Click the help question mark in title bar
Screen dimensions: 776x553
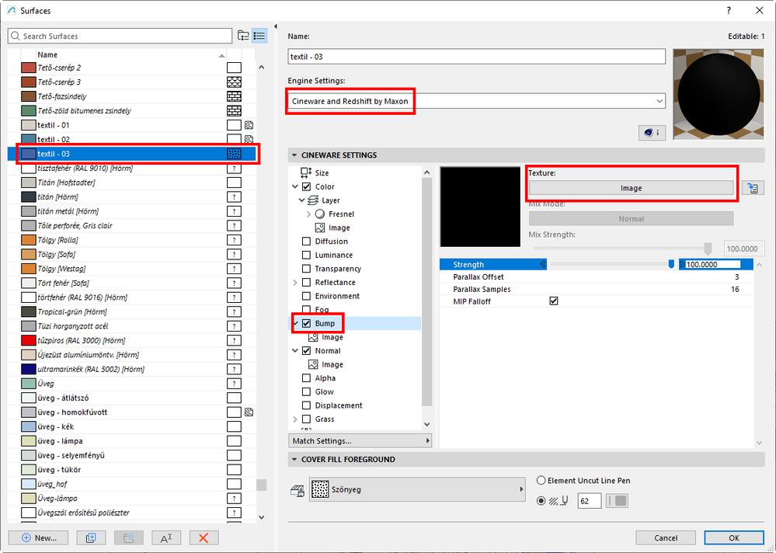729,10
